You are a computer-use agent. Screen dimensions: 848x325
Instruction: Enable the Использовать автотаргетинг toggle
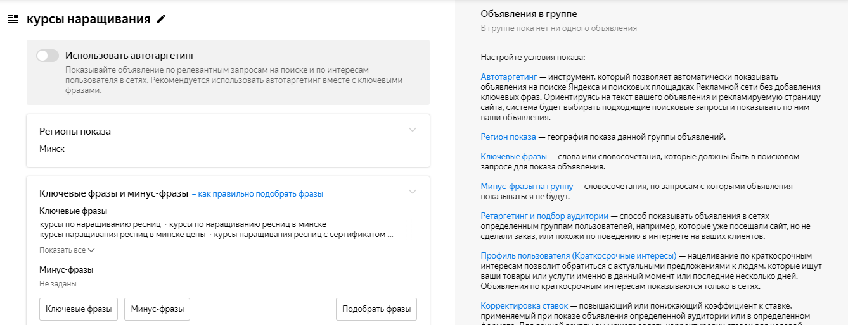(48, 56)
